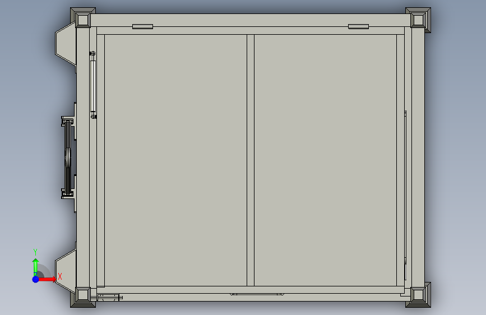486x315 pixels.
Task: Select the upper-left trapezoid bracket
Action: pos(66,43)
